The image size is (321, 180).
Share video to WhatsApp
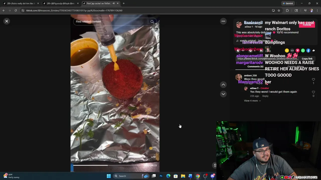[x=303, y=50]
